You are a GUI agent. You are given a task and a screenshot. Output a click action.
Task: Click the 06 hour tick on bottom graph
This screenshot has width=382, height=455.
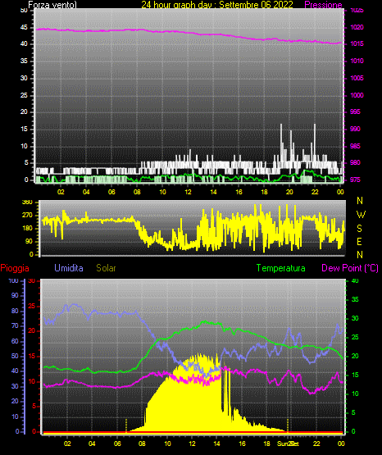pos(117,444)
